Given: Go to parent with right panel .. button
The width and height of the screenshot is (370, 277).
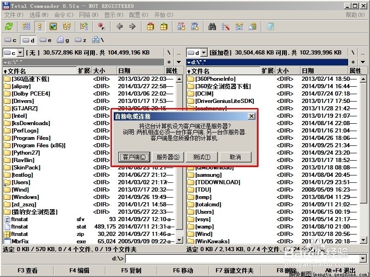Looking at the screenshot, I should [363, 53].
